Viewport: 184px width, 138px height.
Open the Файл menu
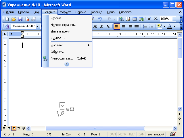pyautogui.click(x=10, y=12)
